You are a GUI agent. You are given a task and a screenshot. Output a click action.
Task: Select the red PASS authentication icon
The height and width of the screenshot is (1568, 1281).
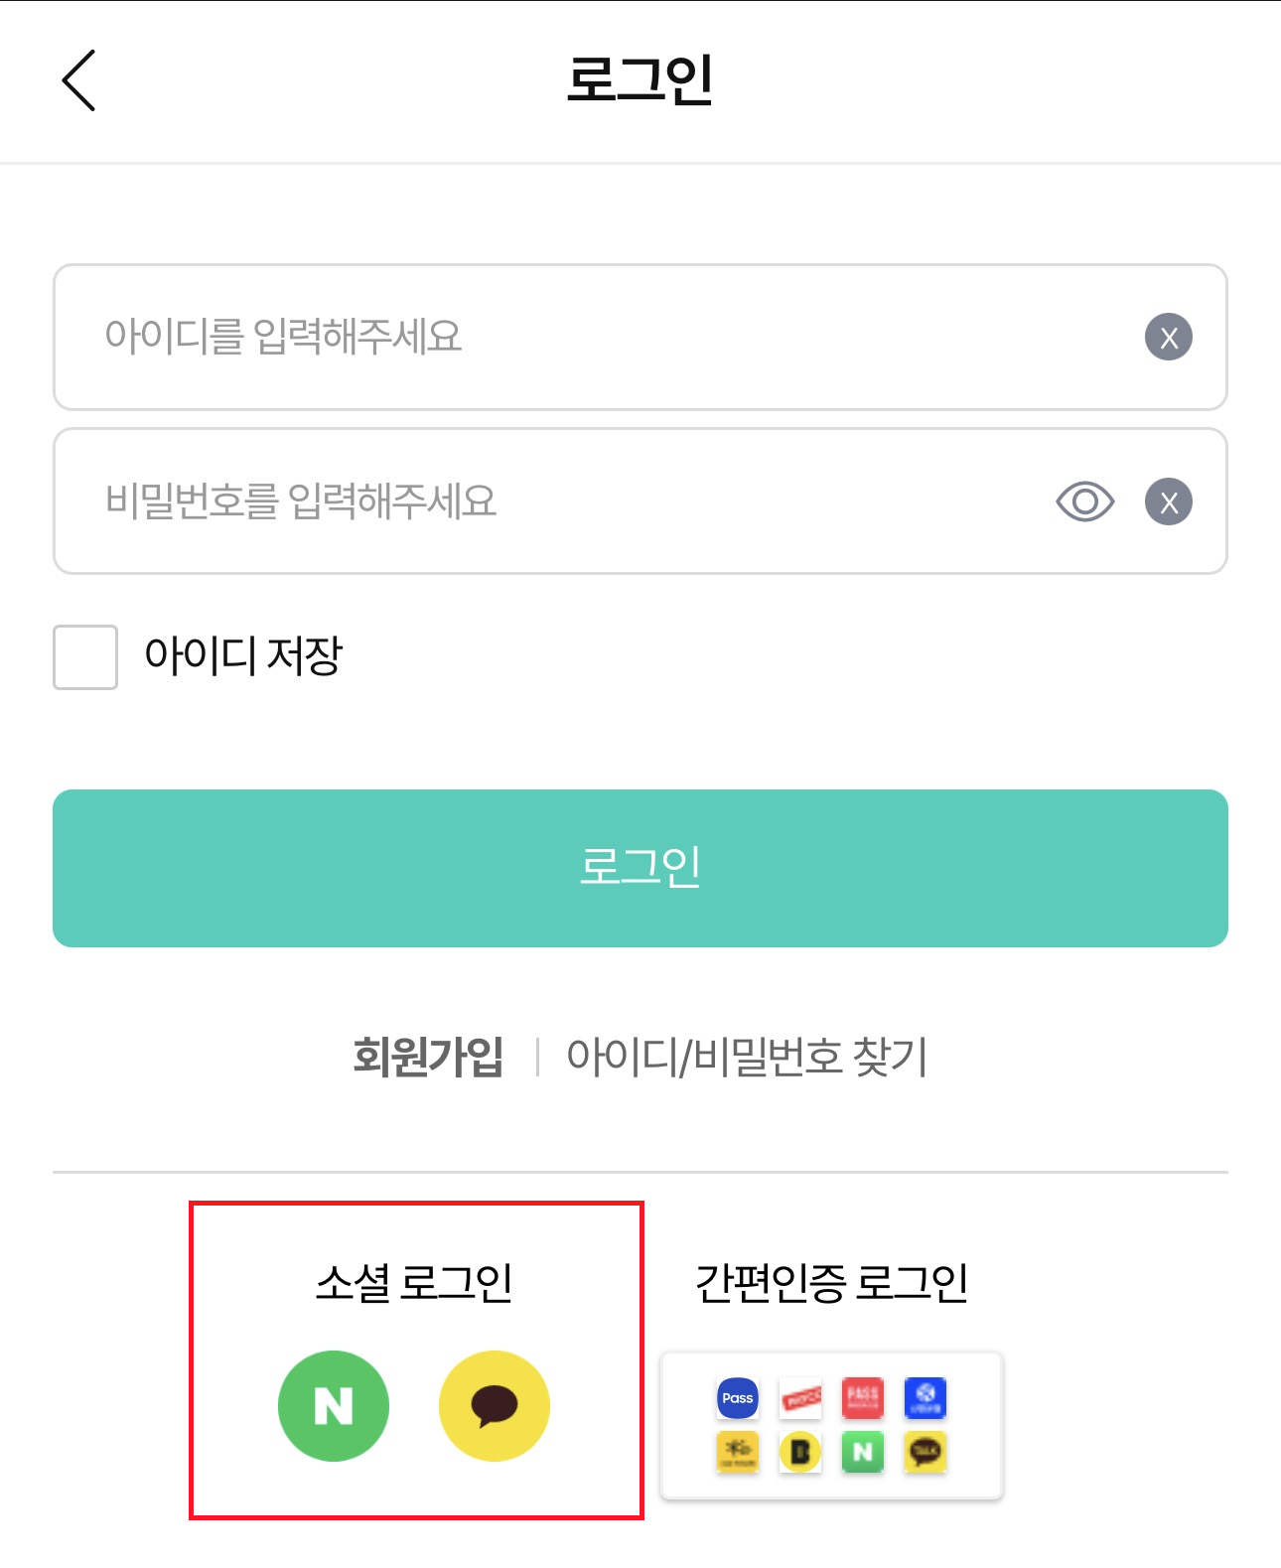pyautogui.click(x=863, y=1398)
